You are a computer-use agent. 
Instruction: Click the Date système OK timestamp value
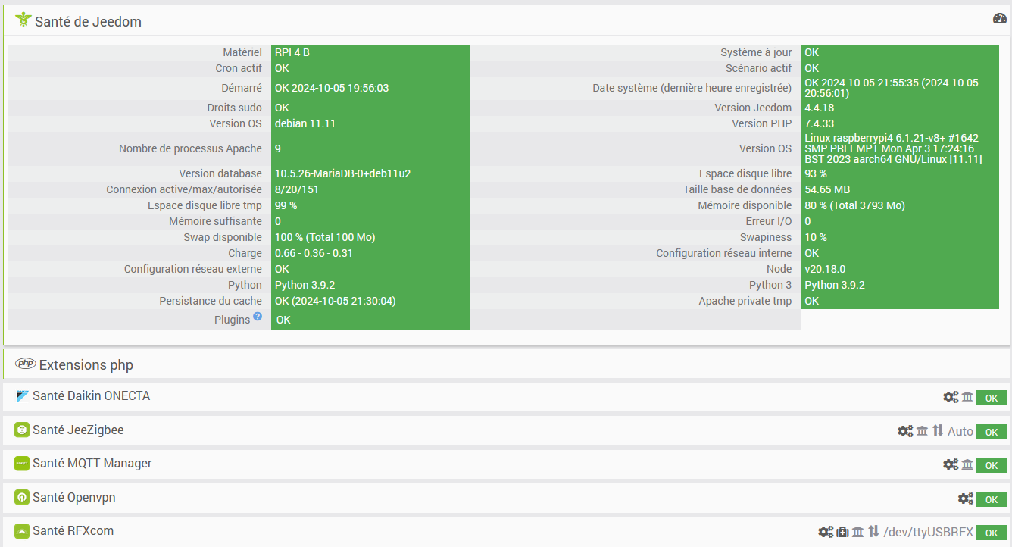pos(892,88)
